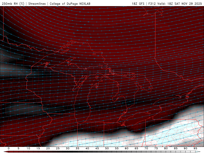Click the "50" value on the color scale
This screenshot has width=204, height=153.
click(x=107, y=148)
